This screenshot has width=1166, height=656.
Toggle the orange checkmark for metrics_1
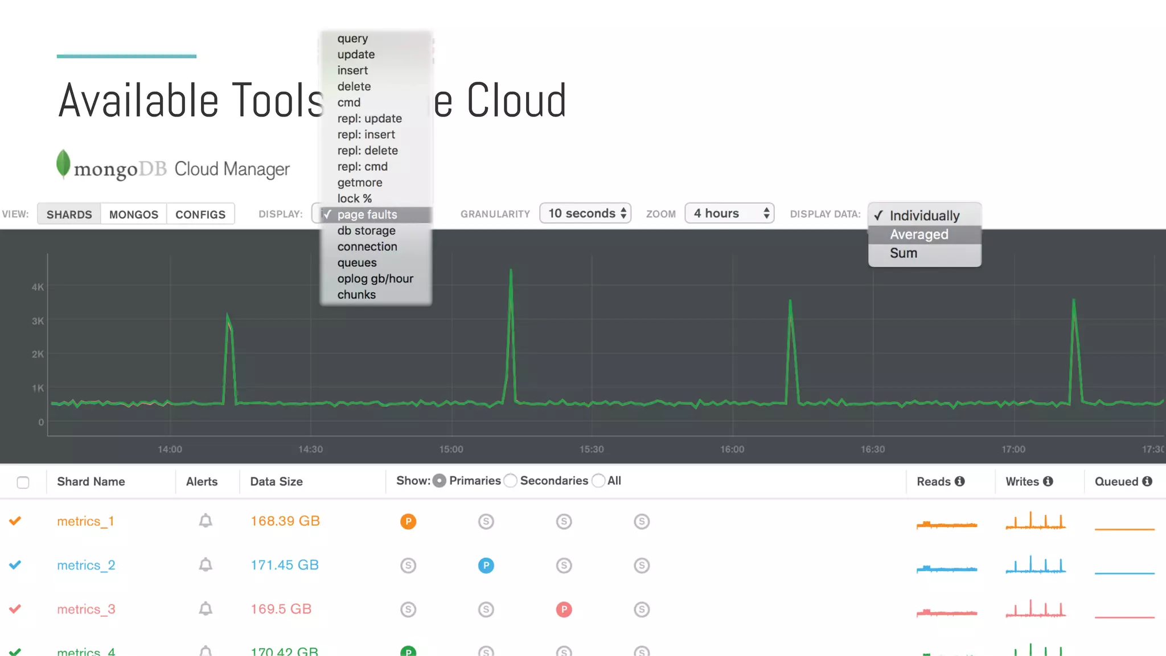point(15,520)
